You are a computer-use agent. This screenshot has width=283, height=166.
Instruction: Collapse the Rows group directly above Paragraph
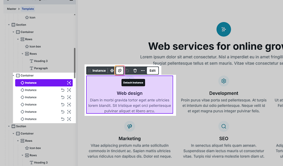[22, 54]
